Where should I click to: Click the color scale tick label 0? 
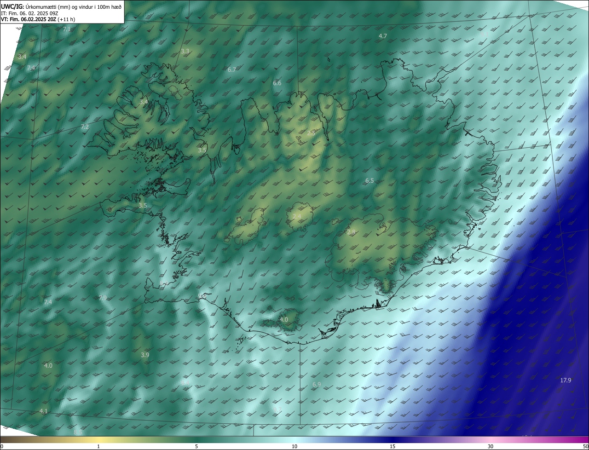tap(2, 446)
